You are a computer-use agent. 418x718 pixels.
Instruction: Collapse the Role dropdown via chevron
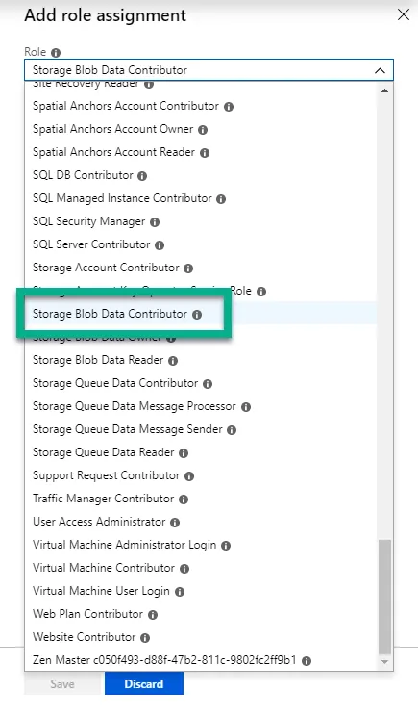380,70
